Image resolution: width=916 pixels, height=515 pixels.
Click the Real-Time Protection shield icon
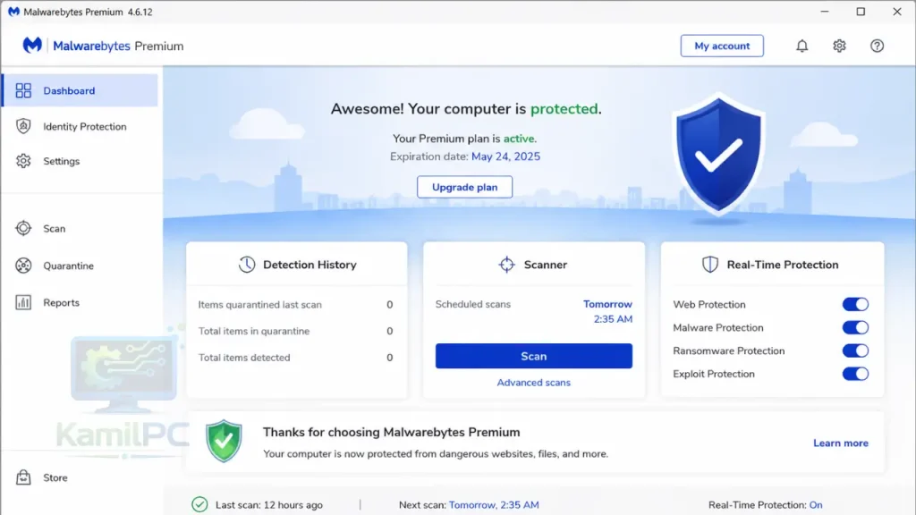pos(709,265)
